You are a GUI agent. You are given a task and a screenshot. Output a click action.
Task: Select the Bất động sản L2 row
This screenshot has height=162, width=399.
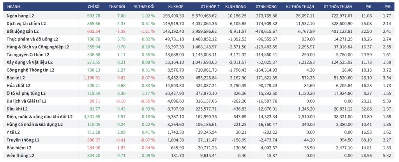click(x=199, y=31)
